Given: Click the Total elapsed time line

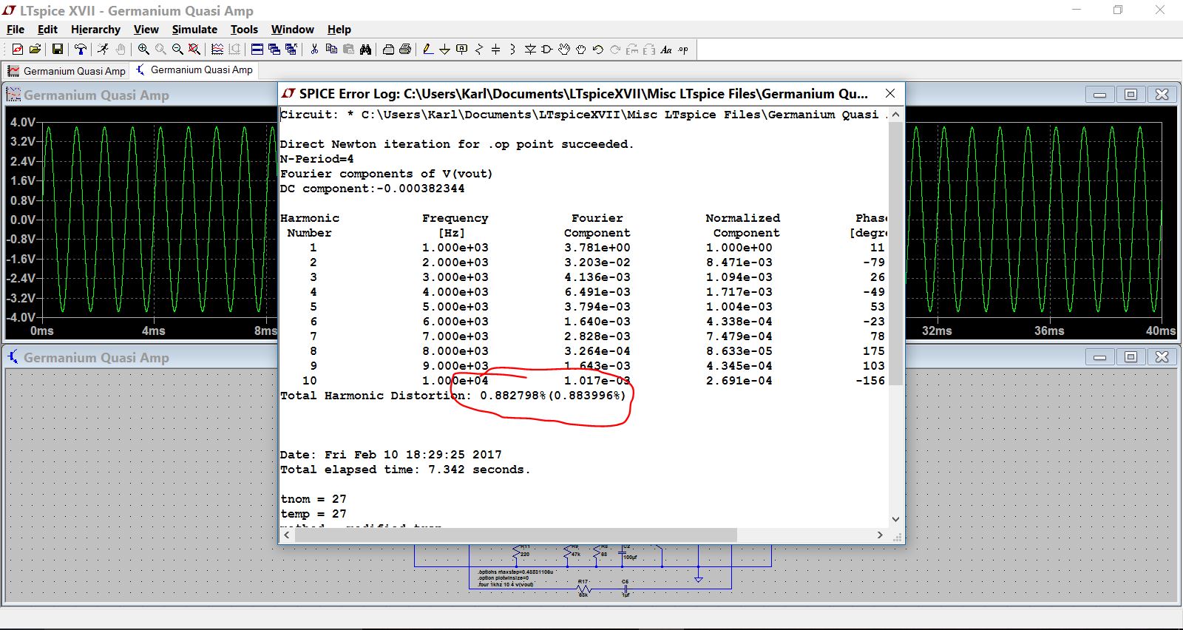Looking at the screenshot, I should click(405, 470).
